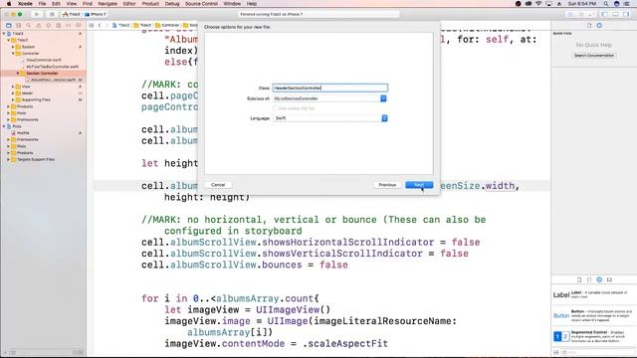Show the File Template library
Image resolution: width=637 pixels, height=358 pixels.
pyautogui.click(x=579, y=279)
